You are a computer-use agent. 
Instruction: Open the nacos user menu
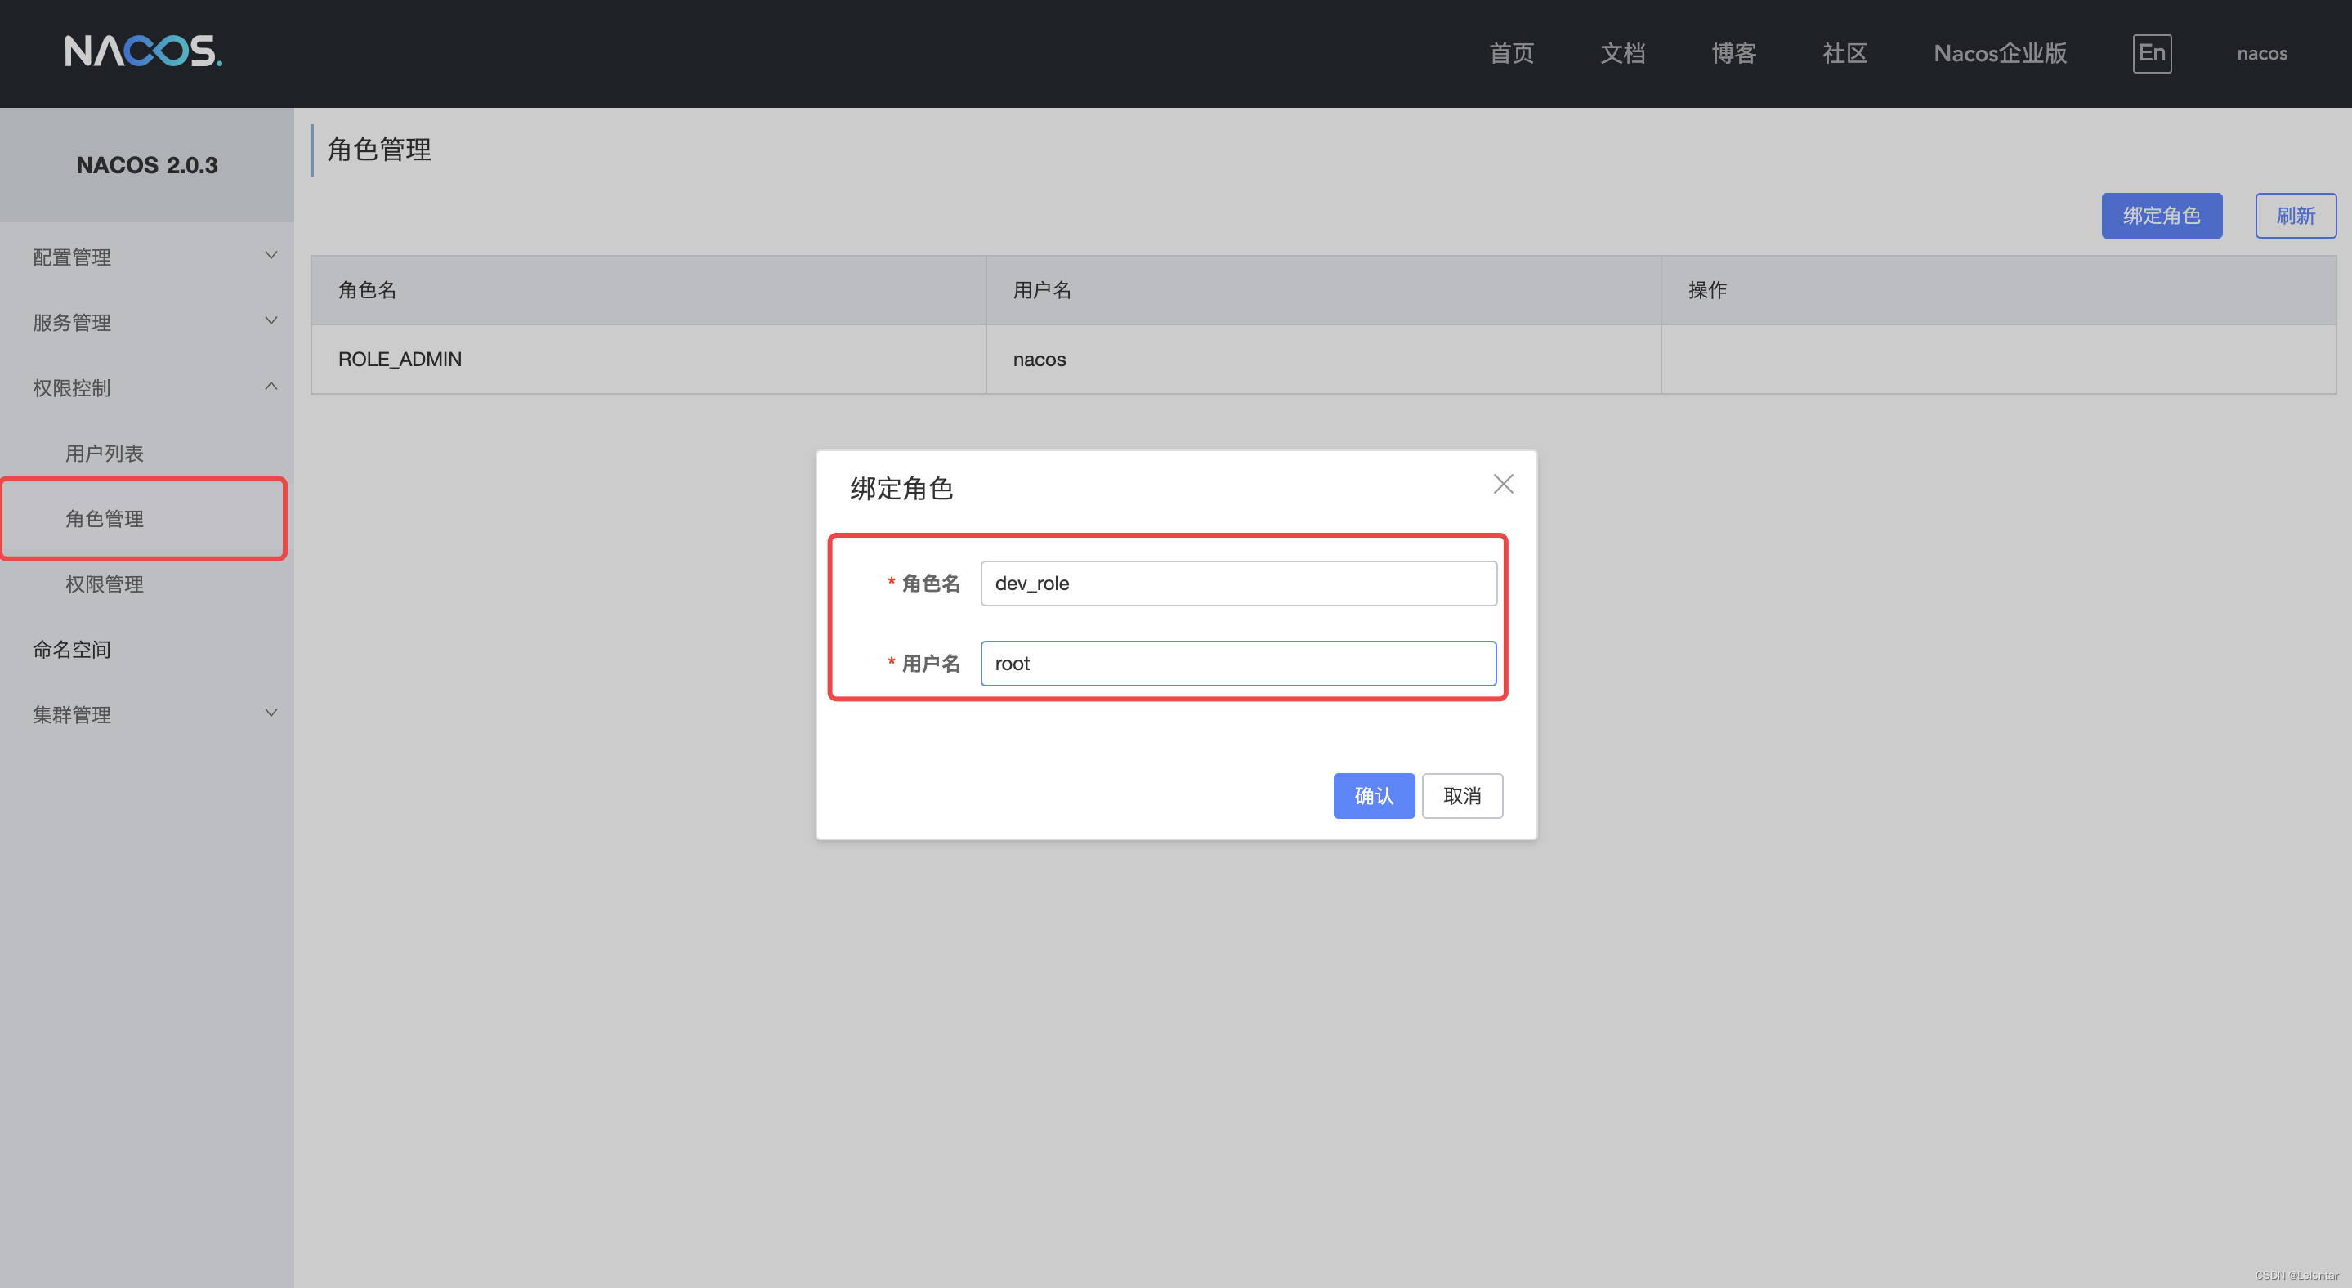click(x=2261, y=53)
